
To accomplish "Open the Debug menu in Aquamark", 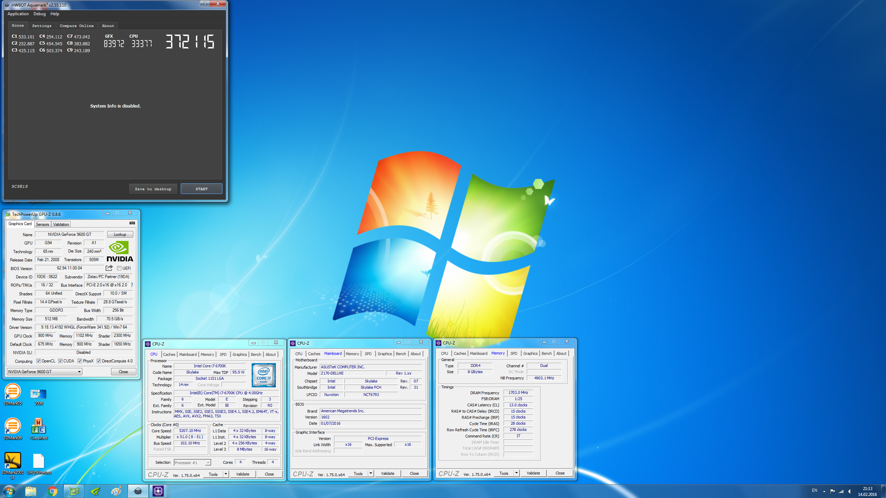I will 39,14.
